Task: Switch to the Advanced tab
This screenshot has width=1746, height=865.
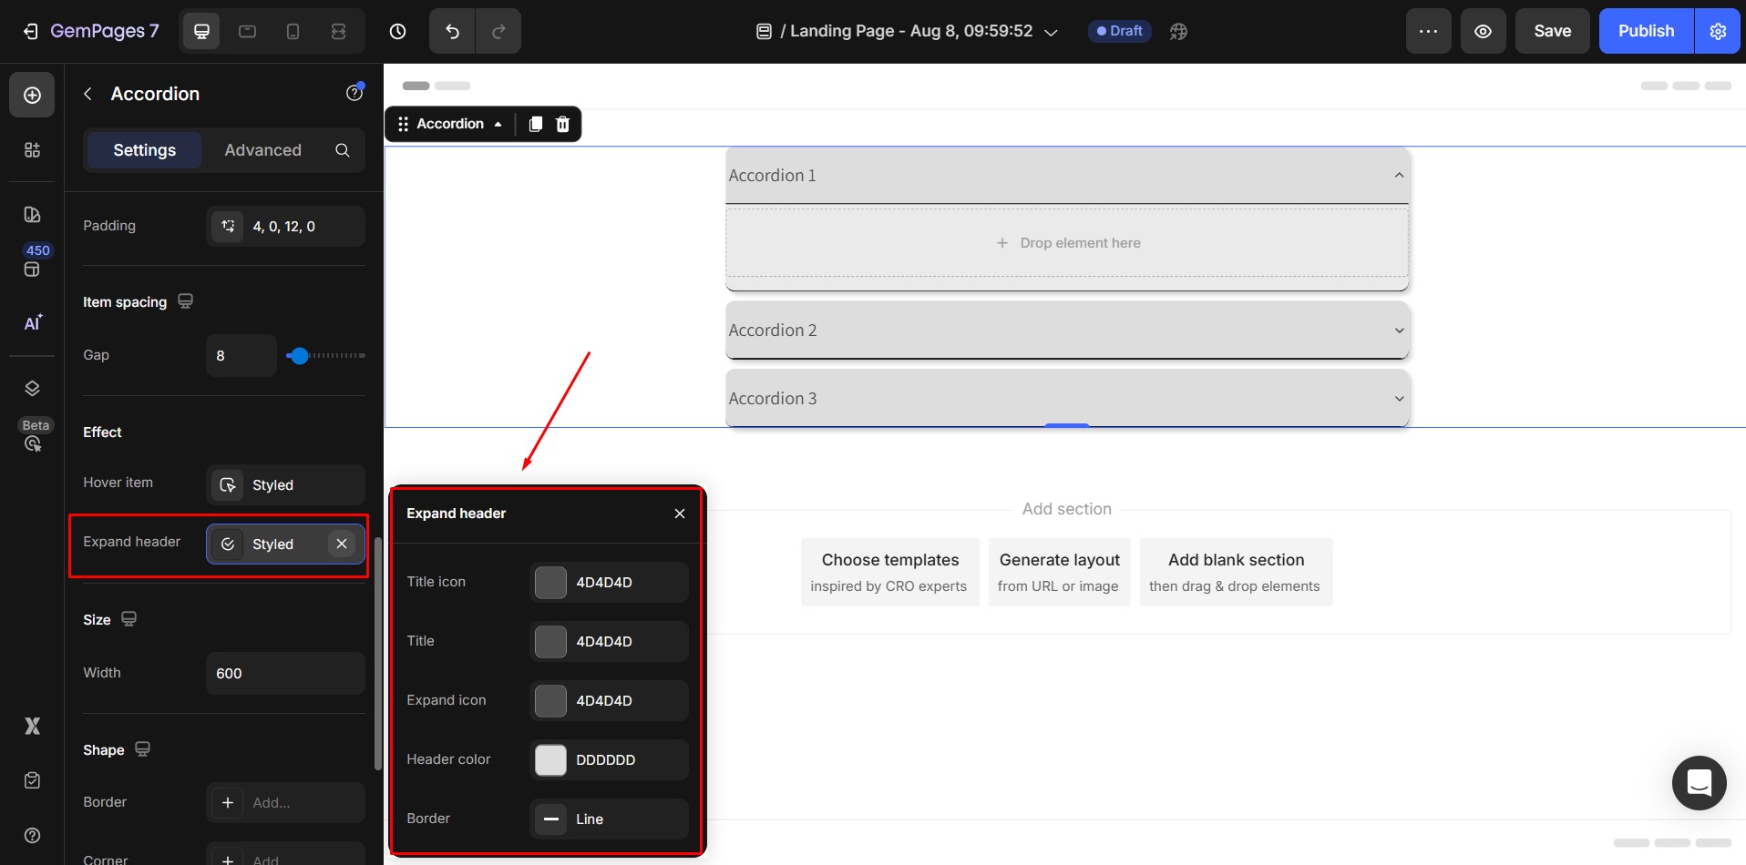Action: coord(262,150)
